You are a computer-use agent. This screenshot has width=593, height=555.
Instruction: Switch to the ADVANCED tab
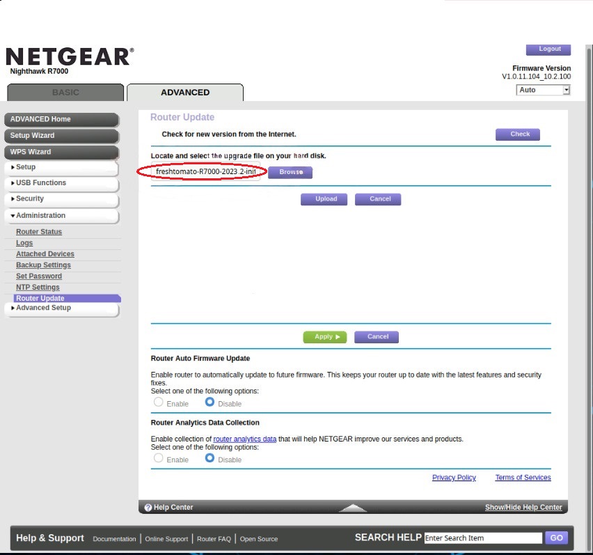(185, 93)
